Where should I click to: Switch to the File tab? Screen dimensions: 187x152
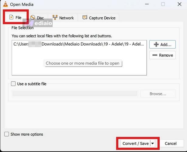[x=16, y=17]
